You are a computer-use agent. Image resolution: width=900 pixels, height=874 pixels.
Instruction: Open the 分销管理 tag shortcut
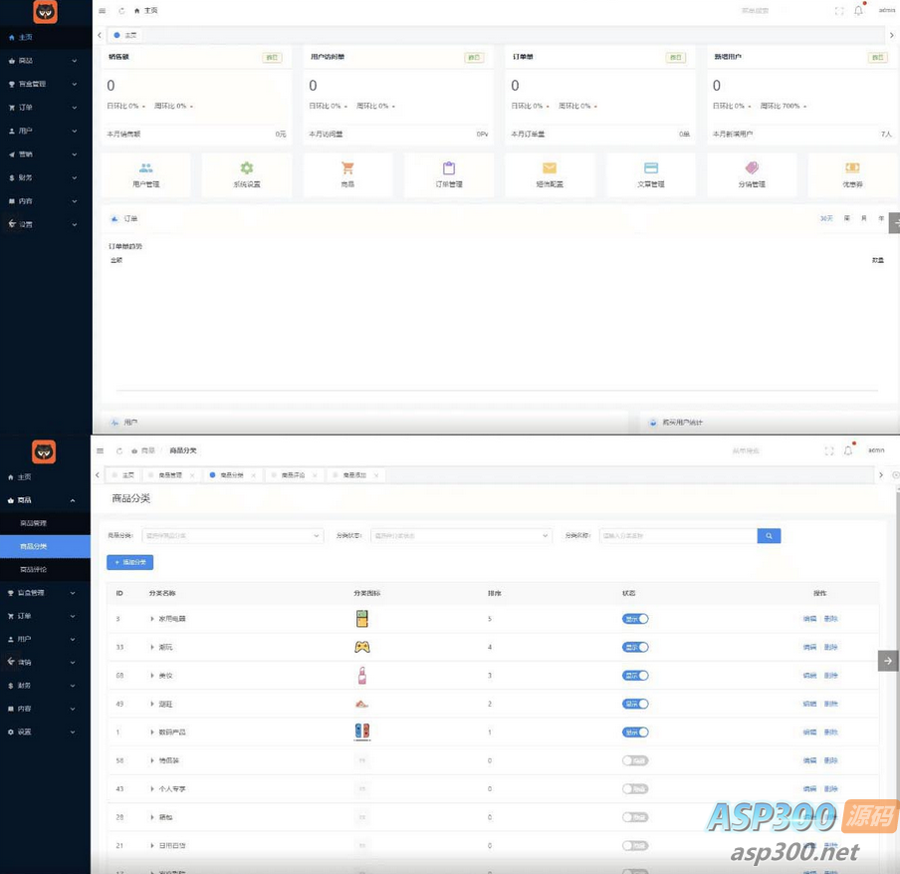pos(752,173)
